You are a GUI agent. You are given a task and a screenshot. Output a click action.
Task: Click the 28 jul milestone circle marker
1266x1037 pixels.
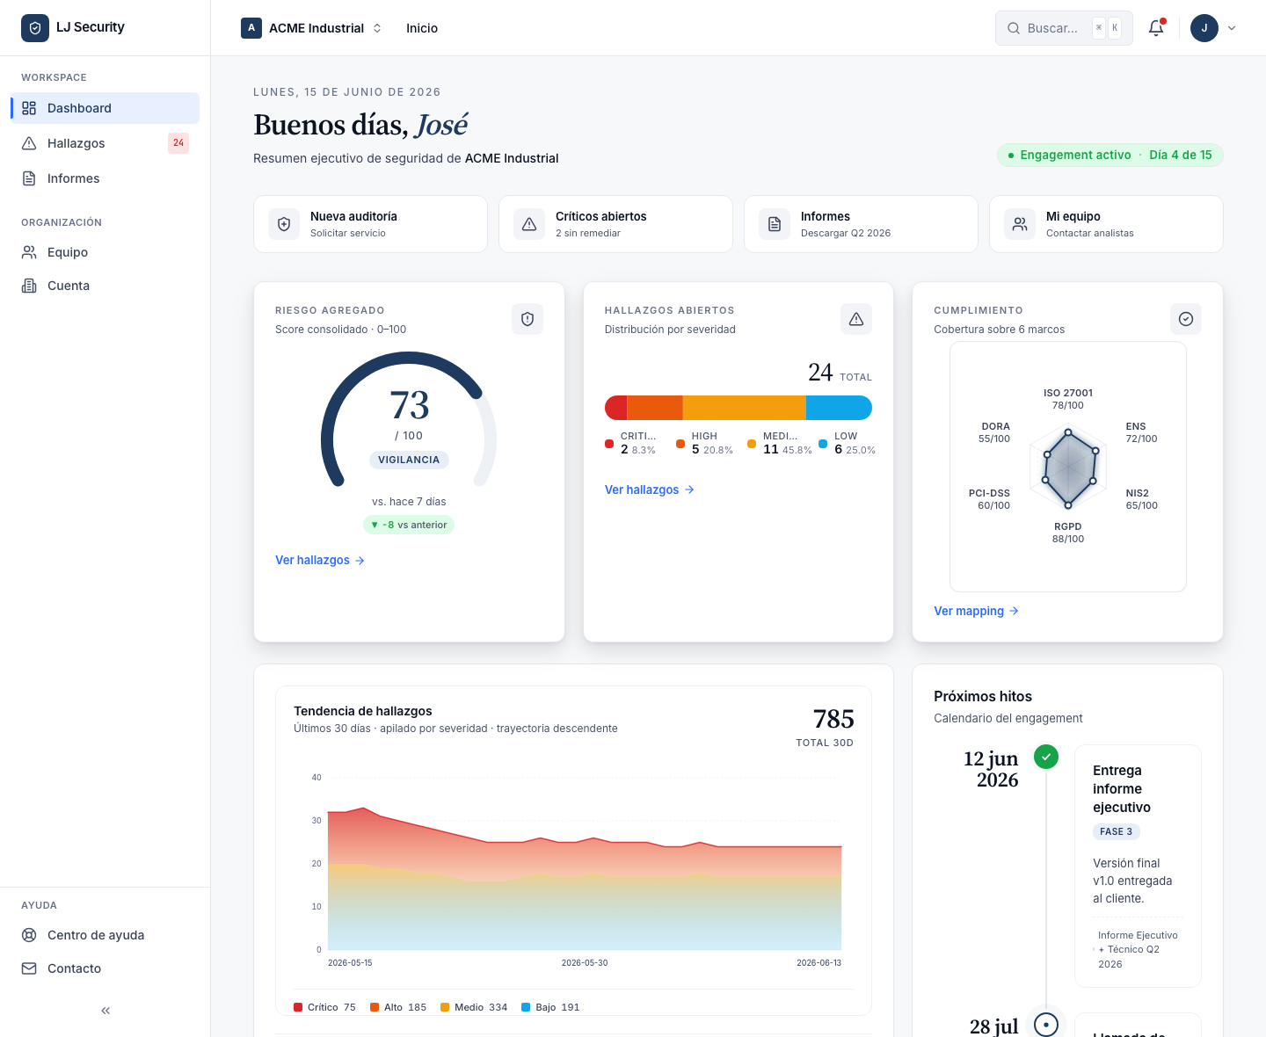point(1046,1025)
